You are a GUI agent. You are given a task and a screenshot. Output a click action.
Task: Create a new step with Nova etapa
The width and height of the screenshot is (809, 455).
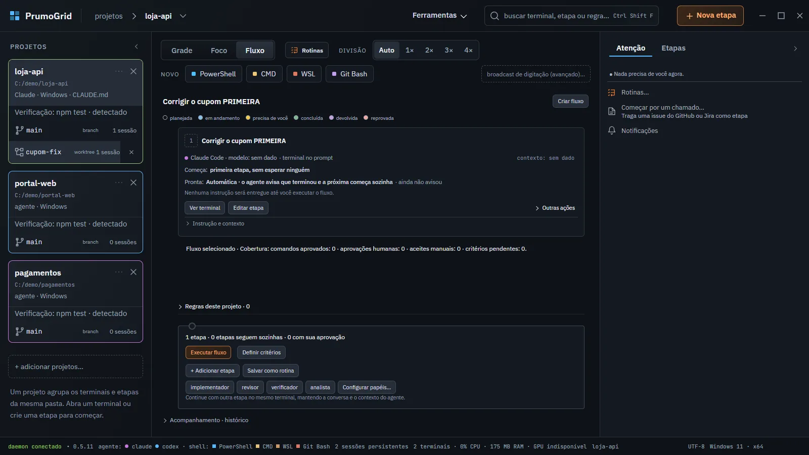pyautogui.click(x=710, y=16)
